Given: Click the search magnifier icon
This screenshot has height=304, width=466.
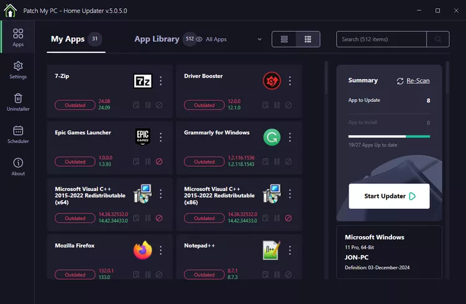Looking at the screenshot, I should pyautogui.click(x=438, y=39).
